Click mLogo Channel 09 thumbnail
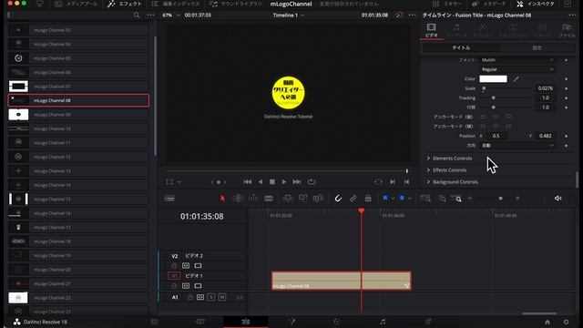The width and height of the screenshot is (583, 328). point(18,115)
